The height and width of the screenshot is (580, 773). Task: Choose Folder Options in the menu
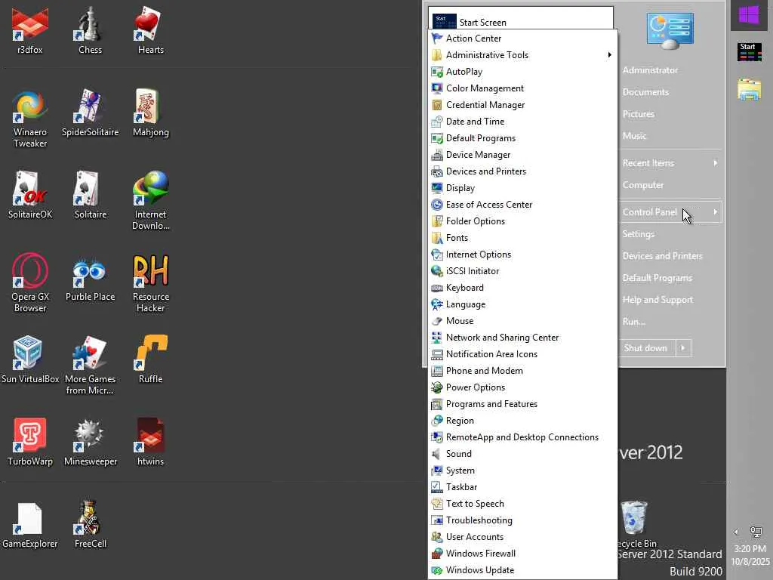[x=522, y=221]
